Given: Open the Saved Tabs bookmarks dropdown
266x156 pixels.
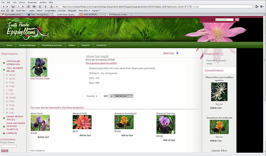Looking at the screenshot, I should click(x=21, y=10).
